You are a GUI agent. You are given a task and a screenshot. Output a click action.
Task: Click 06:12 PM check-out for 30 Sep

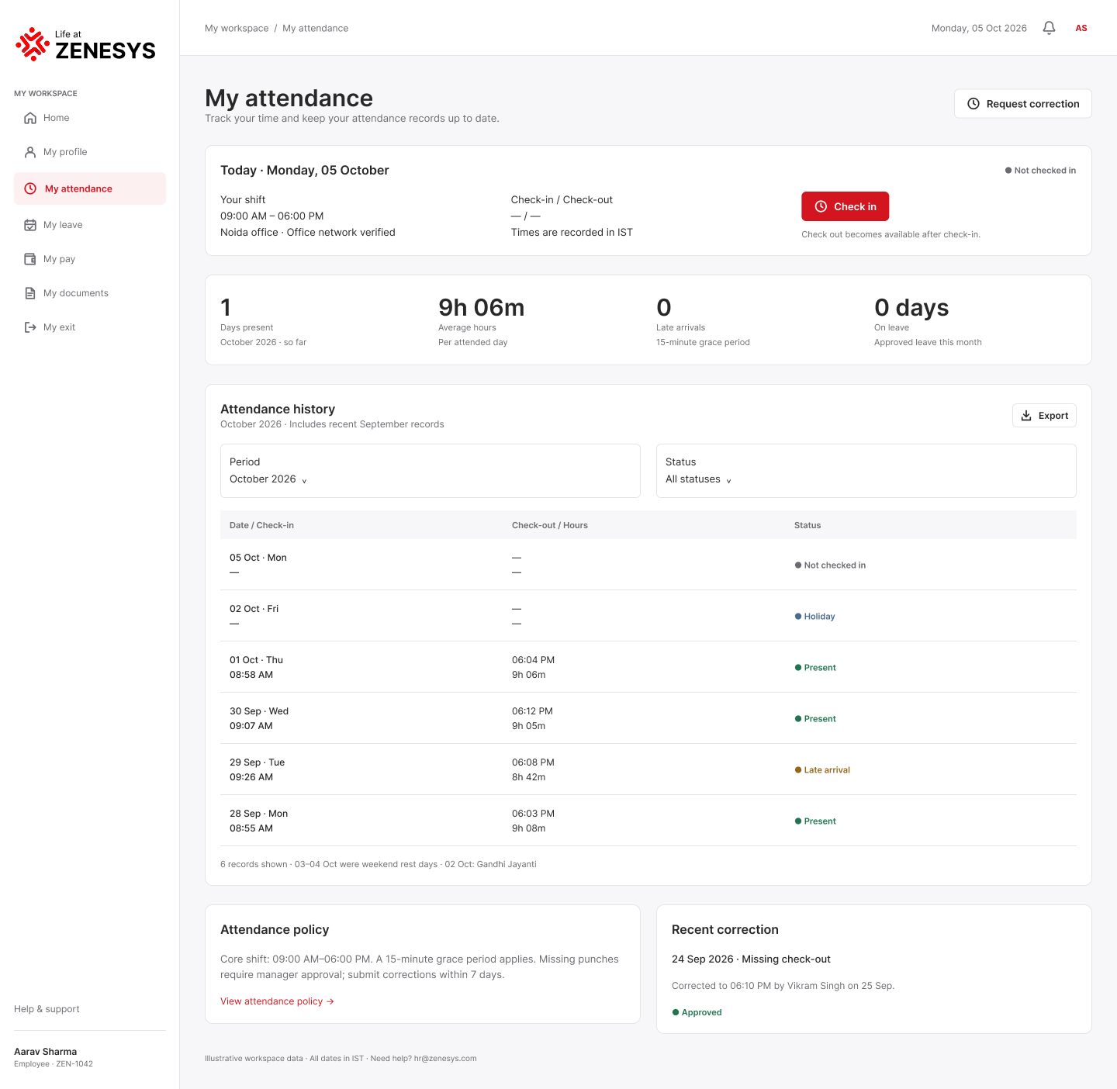click(x=532, y=711)
